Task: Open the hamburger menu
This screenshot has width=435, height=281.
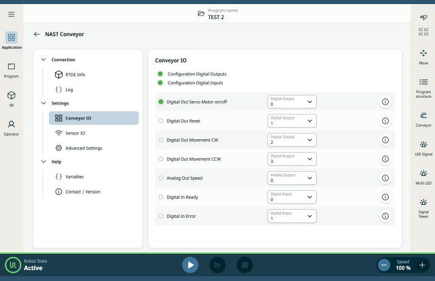Action: (x=12, y=14)
